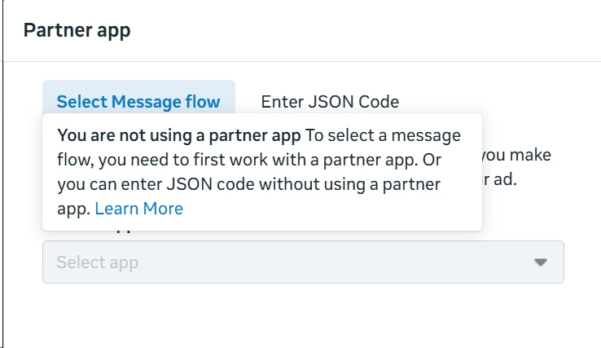
Task: Click the bold "You are not using a partner app" text
Action: (179, 135)
